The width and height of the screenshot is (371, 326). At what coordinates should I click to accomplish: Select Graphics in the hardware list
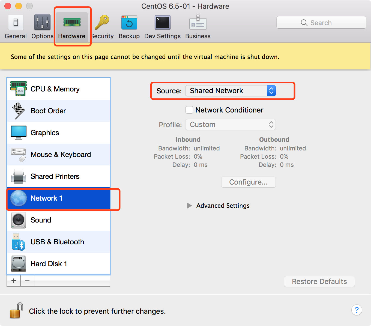coord(58,133)
